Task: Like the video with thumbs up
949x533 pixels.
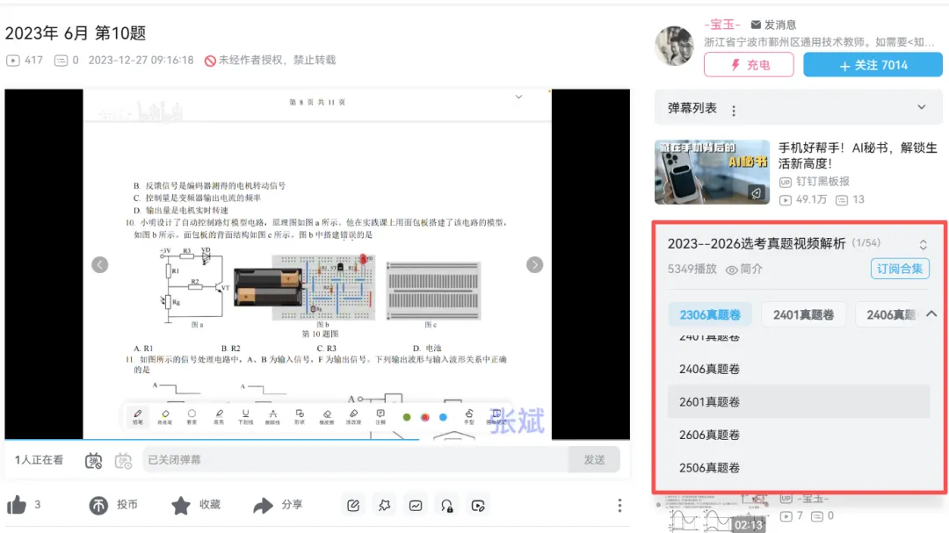Action: (x=17, y=505)
